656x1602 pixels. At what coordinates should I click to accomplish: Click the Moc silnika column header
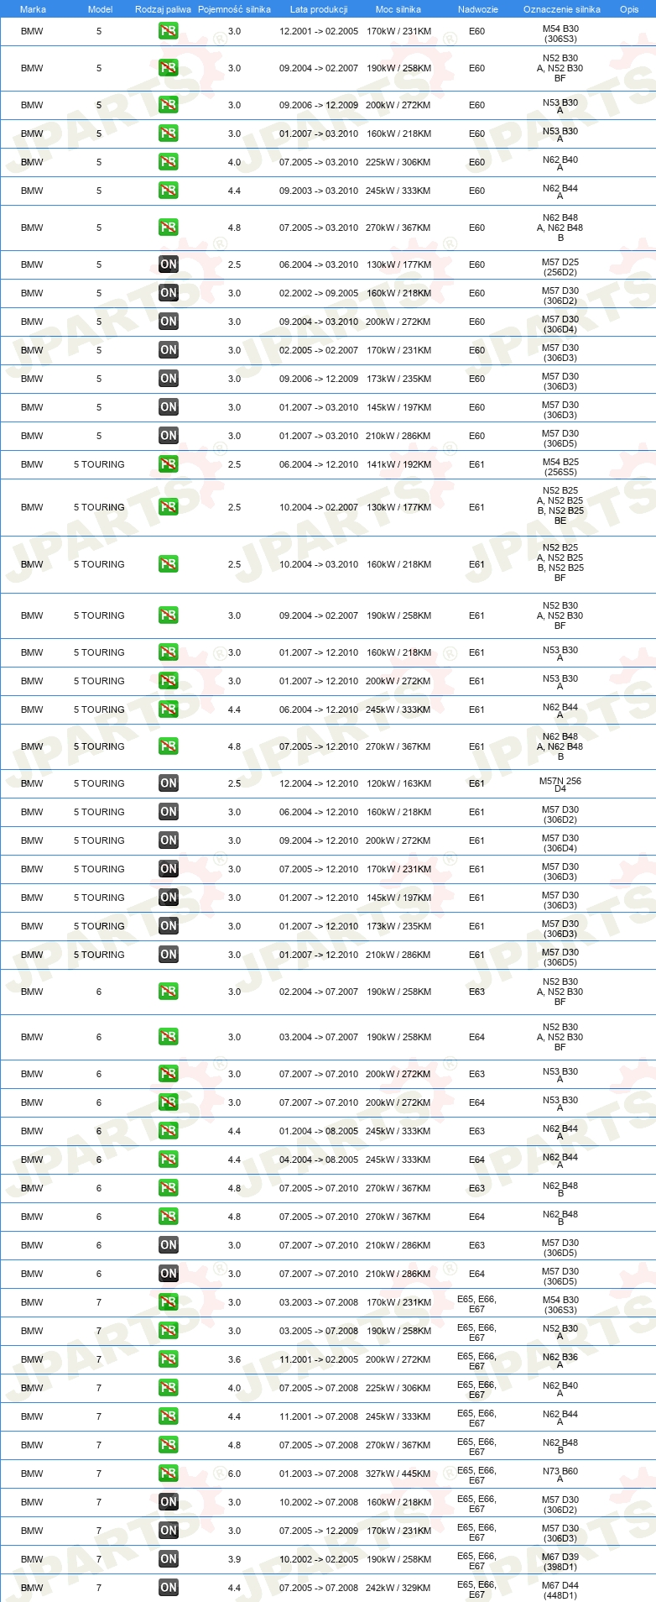(398, 9)
